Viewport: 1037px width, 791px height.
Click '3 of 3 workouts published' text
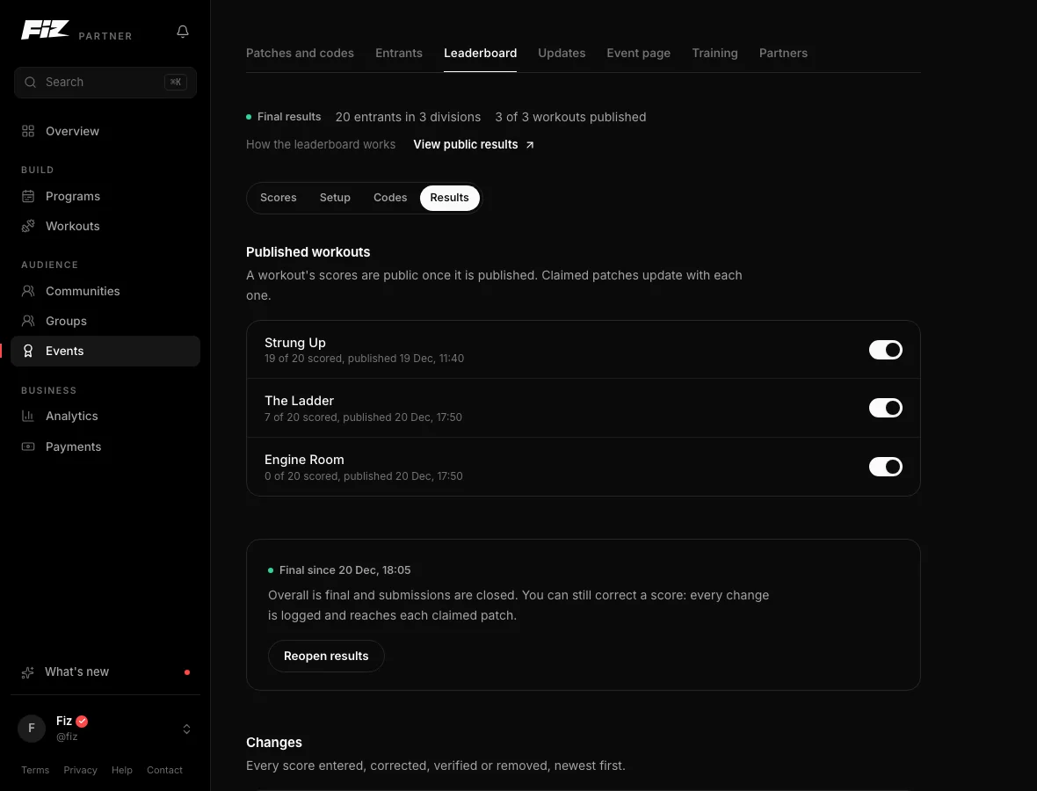570,117
